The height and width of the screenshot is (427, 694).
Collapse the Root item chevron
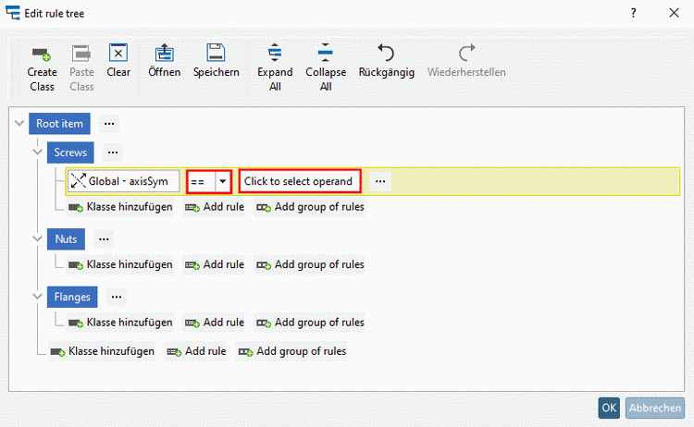tap(19, 123)
